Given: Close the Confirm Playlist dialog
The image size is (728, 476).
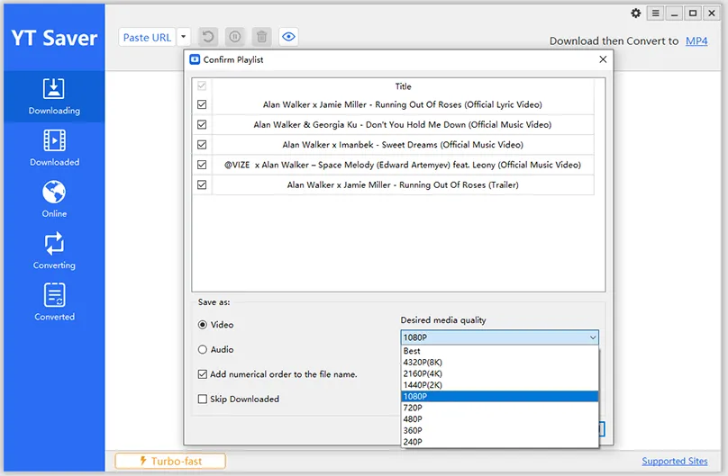Looking at the screenshot, I should (603, 59).
